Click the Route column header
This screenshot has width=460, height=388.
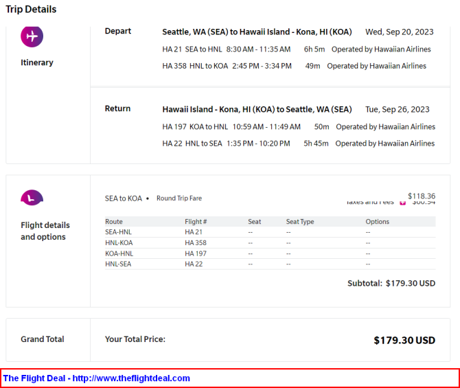(114, 222)
